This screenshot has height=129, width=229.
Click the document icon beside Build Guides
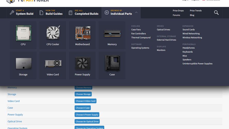click(41, 13)
